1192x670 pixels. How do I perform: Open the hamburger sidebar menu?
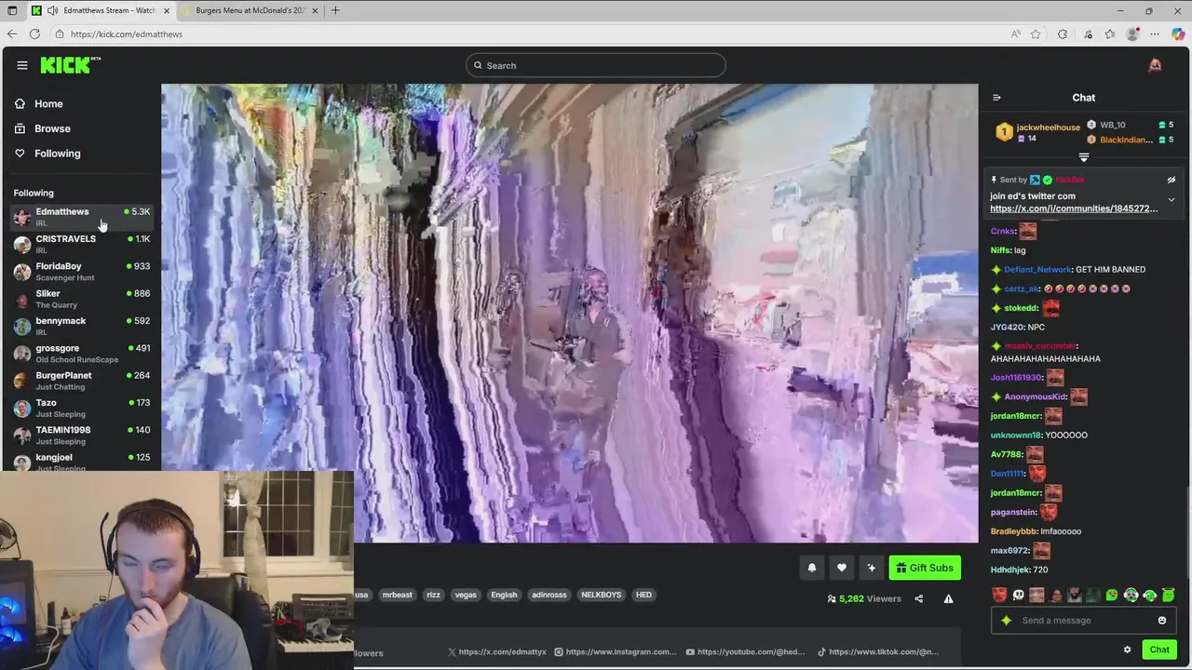click(22, 65)
